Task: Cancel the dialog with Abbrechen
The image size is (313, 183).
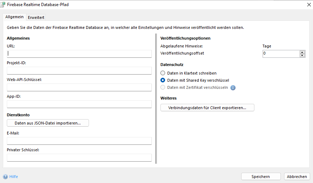Action: point(297,177)
